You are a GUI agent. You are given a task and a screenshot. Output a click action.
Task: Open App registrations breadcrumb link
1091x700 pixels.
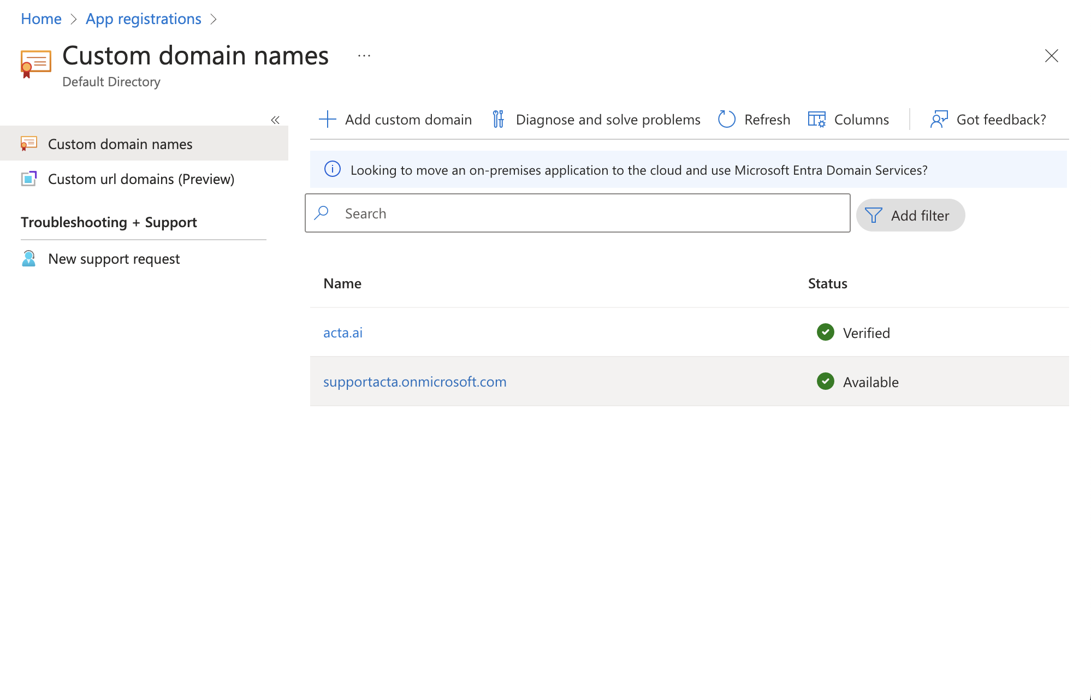pyautogui.click(x=144, y=19)
